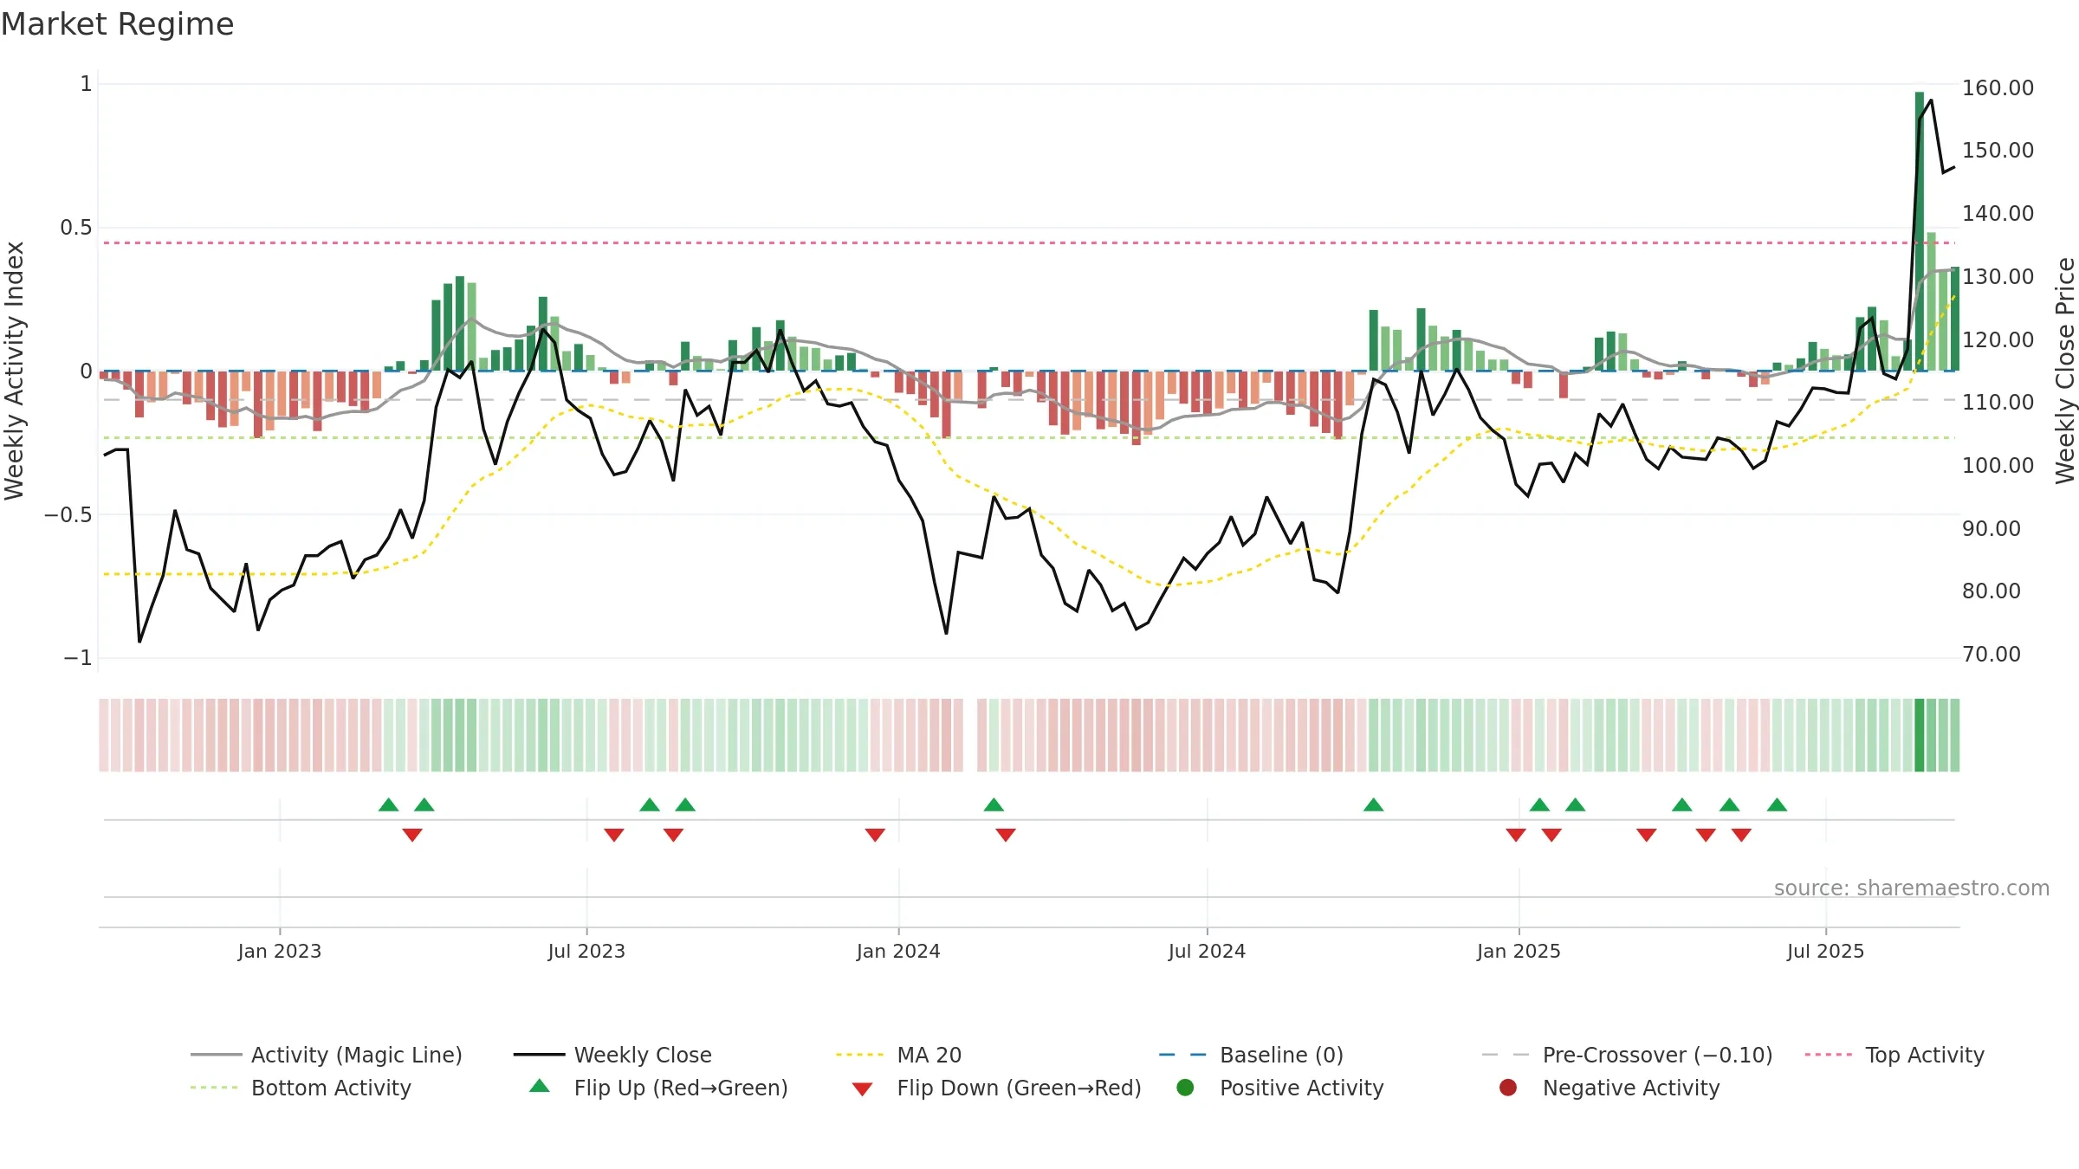Screen dimensions: 2079x1169
Task: Click the Jan 2025 x-axis label
Action: (1519, 952)
